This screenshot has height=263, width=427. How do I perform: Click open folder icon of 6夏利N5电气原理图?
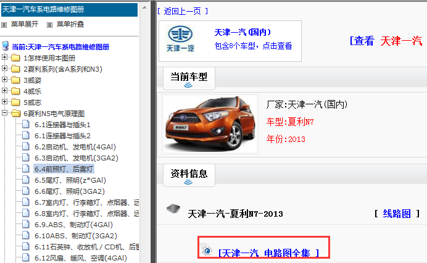click(16, 113)
